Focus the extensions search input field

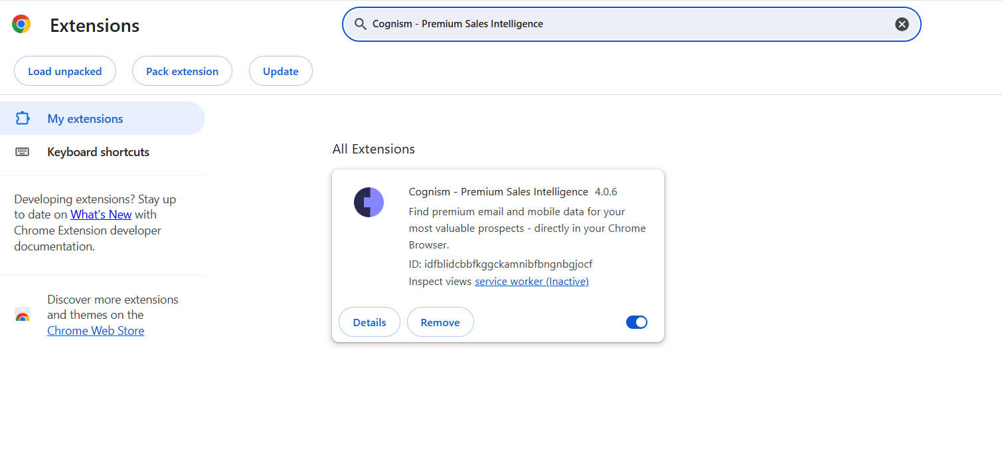pos(624,24)
